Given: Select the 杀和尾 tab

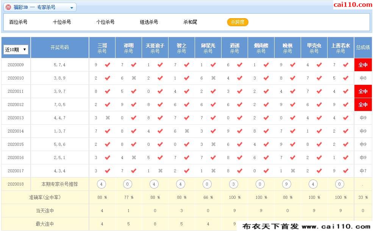Looking at the screenshot, I should [190, 22].
